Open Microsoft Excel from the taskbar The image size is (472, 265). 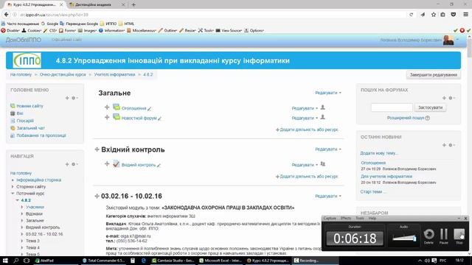click(221, 261)
